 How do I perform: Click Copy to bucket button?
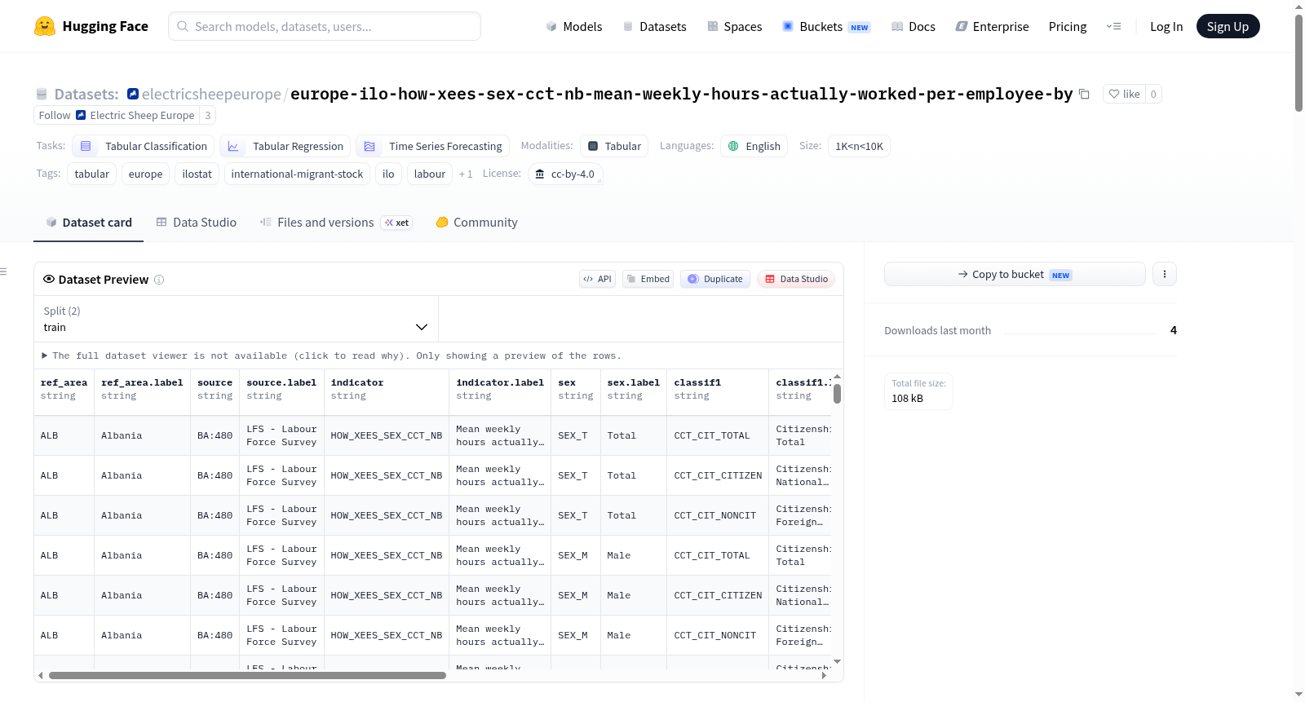point(1015,274)
